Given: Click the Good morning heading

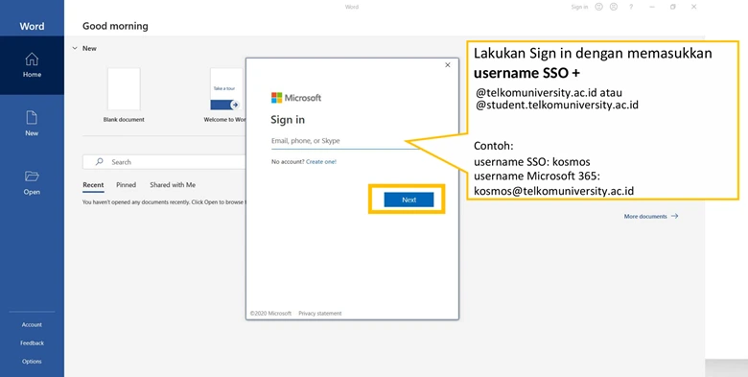Looking at the screenshot, I should tap(115, 26).
